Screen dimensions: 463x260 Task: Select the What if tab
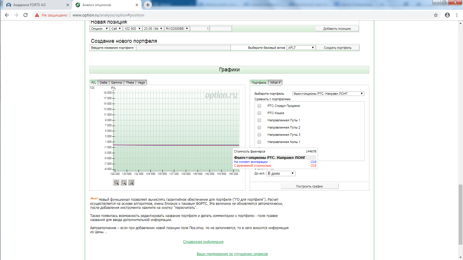pos(275,83)
